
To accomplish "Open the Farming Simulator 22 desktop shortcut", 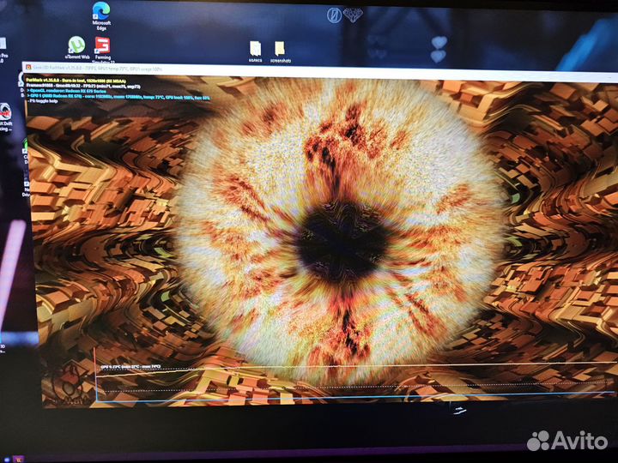I will point(103,51).
